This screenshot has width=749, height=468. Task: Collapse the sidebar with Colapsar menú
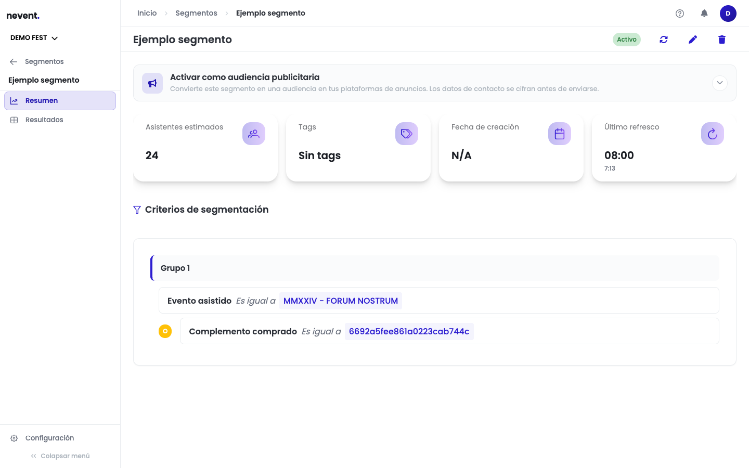click(60, 456)
